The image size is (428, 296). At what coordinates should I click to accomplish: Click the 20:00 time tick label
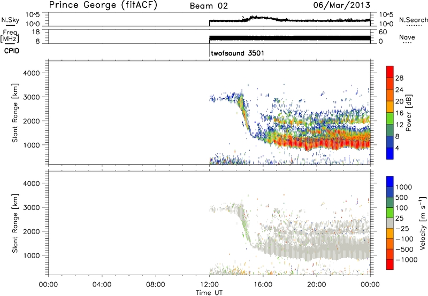tap(316, 285)
